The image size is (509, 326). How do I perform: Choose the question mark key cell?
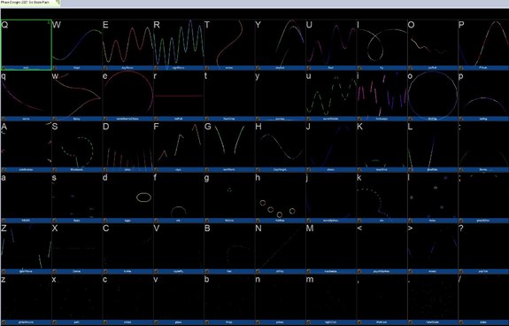pyautogui.click(x=483, y=246)
